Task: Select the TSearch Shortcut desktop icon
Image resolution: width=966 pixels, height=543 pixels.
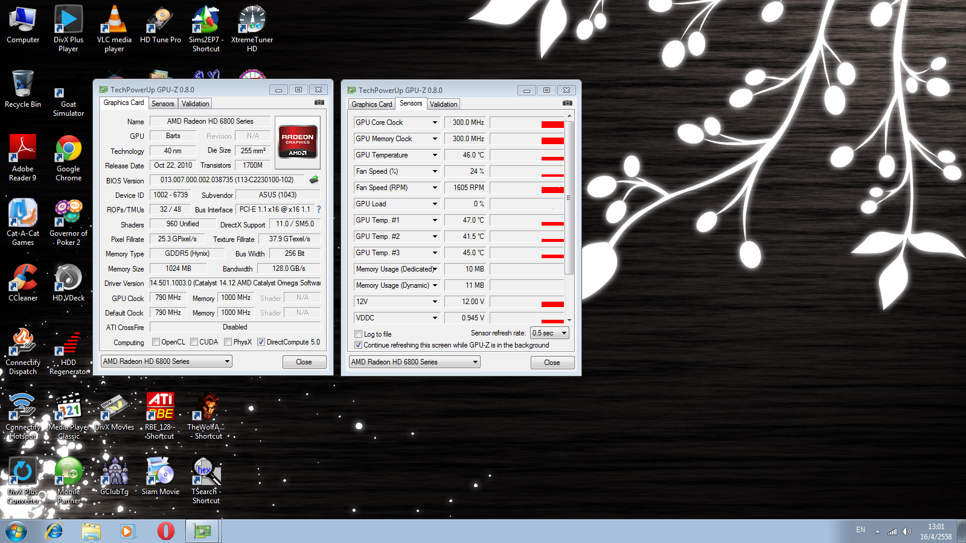Action: (x=206, y=481)
